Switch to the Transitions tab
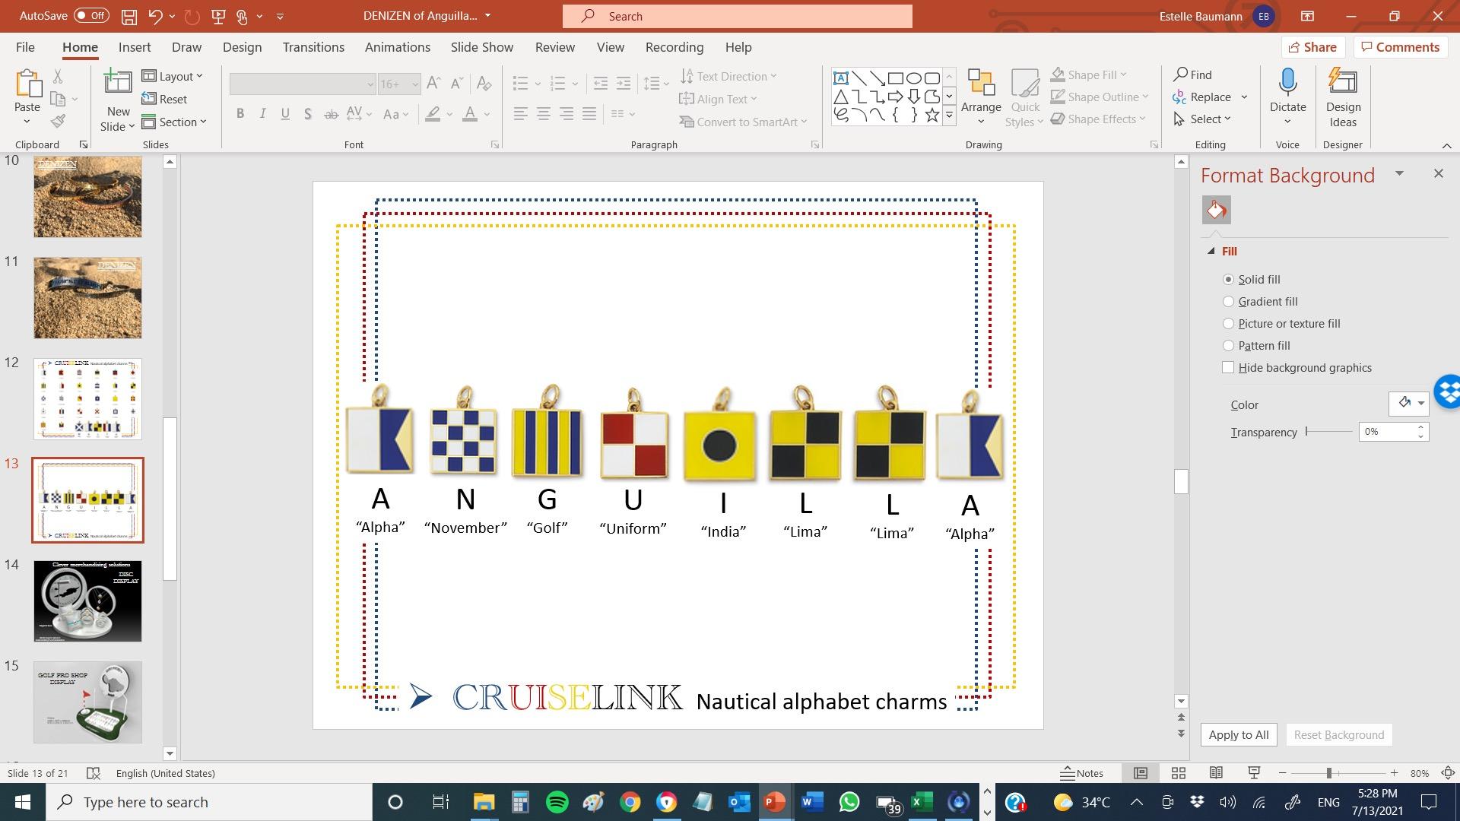The height and width of the screenshot is (821, 1460). point(313,47)
